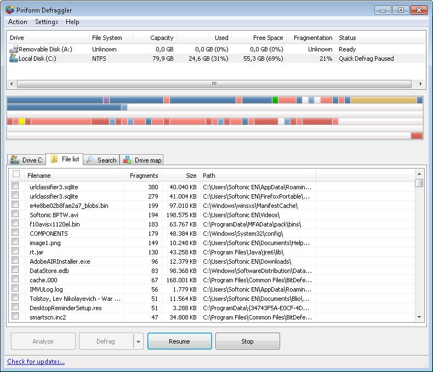433x372 pixels.
Task: Open the Settings menu
Action: pyautogui.click(x=47, y=22)
